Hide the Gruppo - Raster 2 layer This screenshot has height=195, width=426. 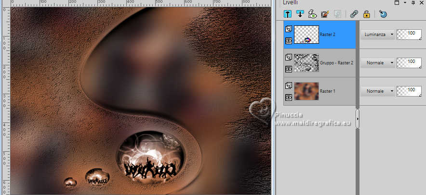click(289, 69)
